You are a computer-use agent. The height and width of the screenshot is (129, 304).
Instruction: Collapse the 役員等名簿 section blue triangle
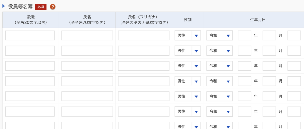tap(3, 6)
